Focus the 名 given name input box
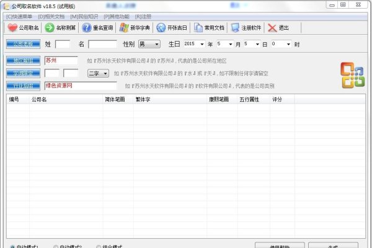This screenshot has height=248, width=372. [x=102, y=45]
